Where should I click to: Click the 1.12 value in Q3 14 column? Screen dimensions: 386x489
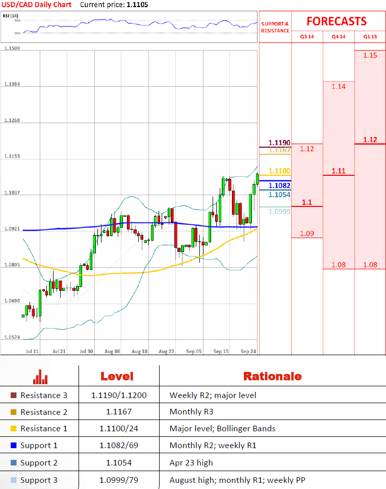coord(307,149)
